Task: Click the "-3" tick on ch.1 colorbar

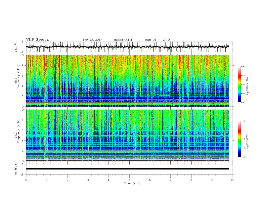Action: point(244,66)
